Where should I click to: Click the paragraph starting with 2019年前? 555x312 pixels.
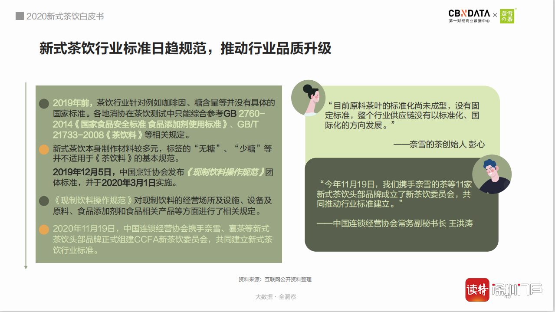(x=164, y=118)
